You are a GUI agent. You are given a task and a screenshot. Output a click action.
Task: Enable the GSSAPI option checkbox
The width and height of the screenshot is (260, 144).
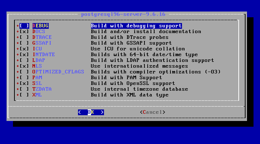tap(25, 43)
